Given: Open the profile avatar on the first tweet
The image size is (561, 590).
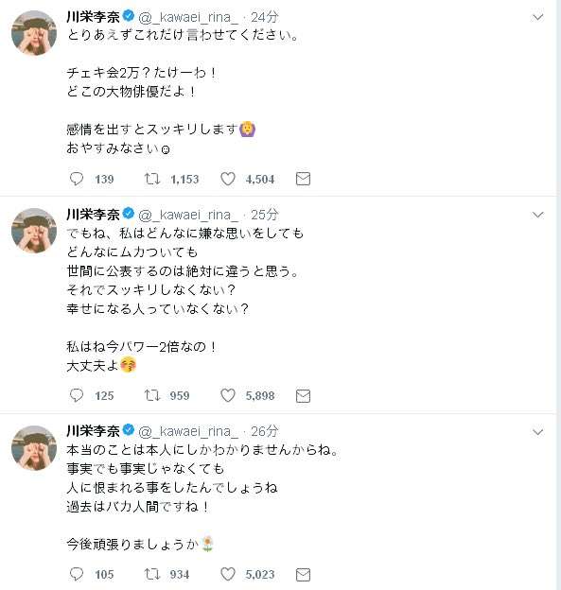Looking at the screenshot, I should [34, 33].
